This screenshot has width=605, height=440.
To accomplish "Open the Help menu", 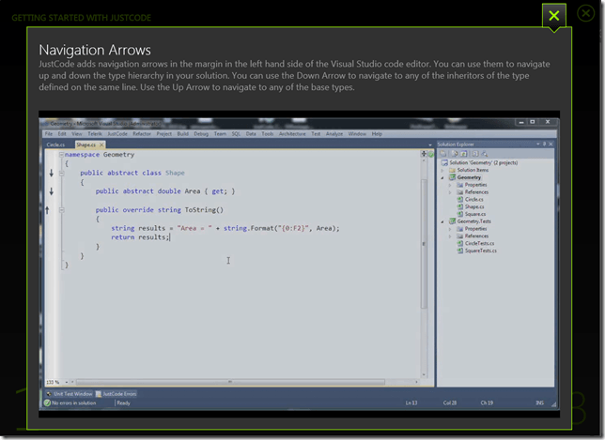I will click(377, 134).
